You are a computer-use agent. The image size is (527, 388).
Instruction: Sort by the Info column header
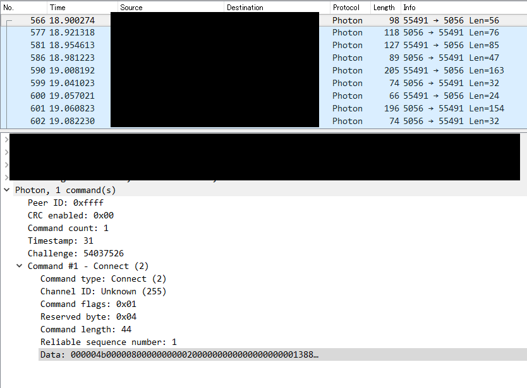pos(464,8)
